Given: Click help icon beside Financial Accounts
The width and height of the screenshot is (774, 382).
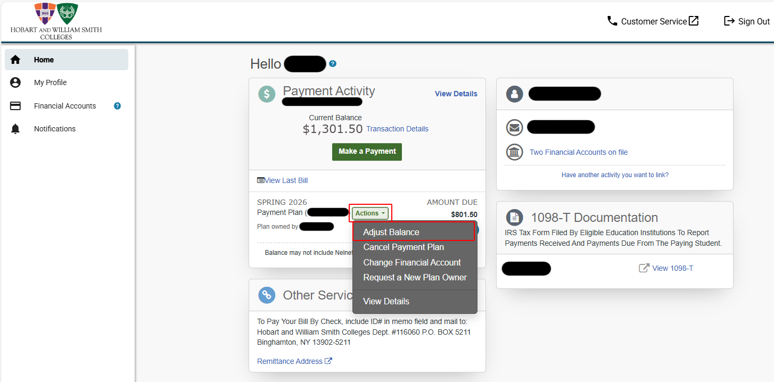Looking at the screenshot, I should click(x=118, y=106).
